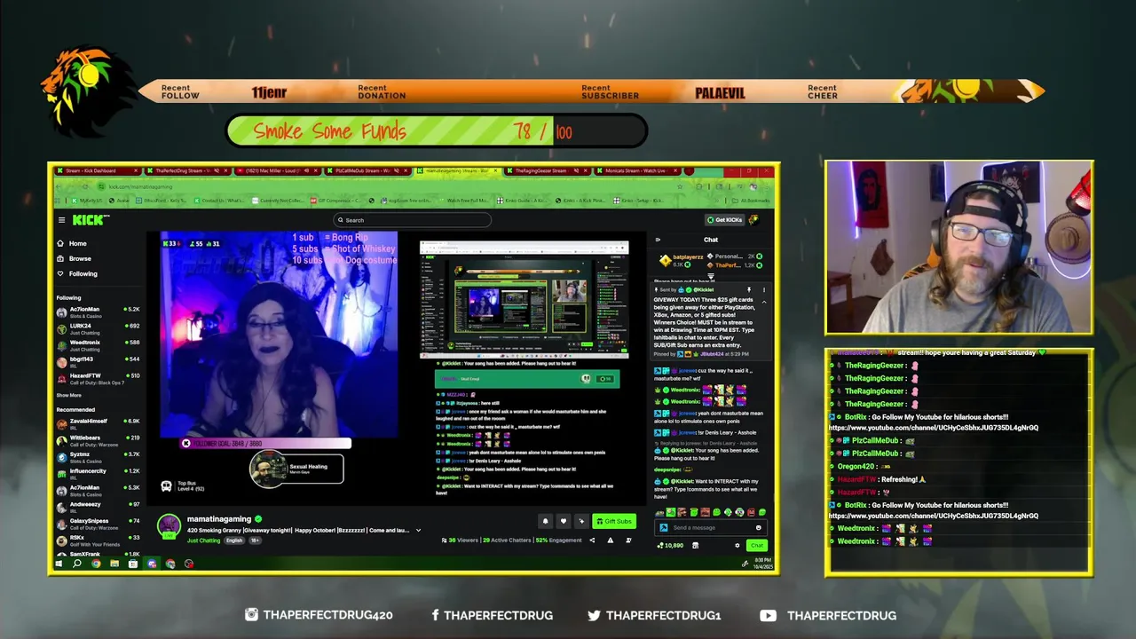Viewport: 1136px width, 639px height.
Task: Switch to TheRagingGeezer Stream tab
Action: click(x=548, y=170)
